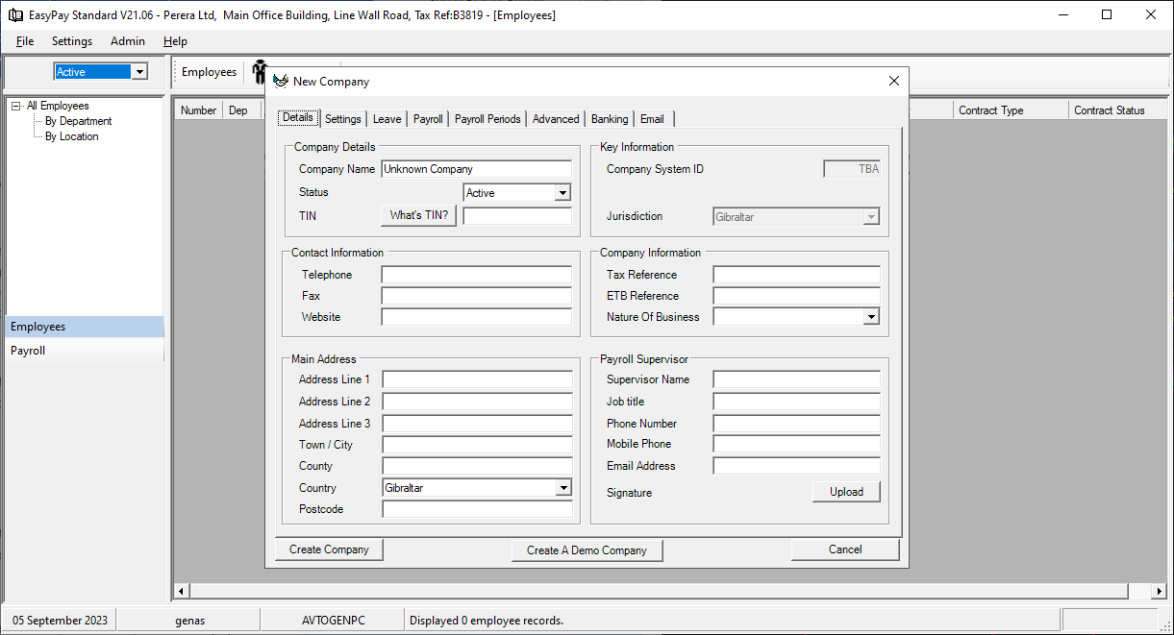Open the Status dropdown in Company Details

(x=562, y=193)
